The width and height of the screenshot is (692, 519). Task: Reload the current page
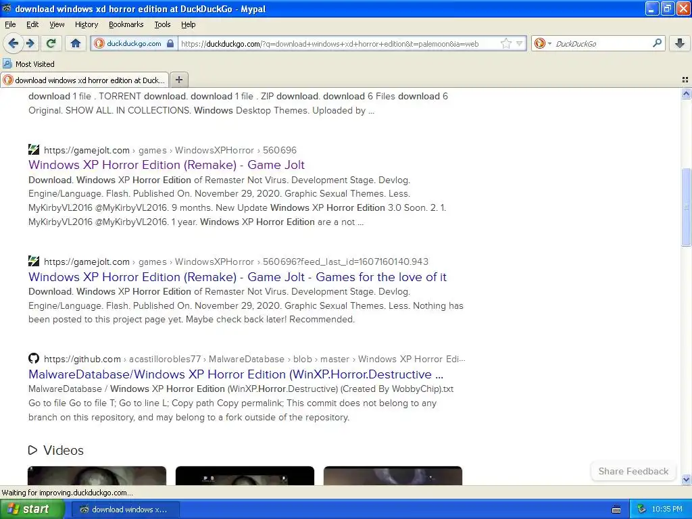51,43
